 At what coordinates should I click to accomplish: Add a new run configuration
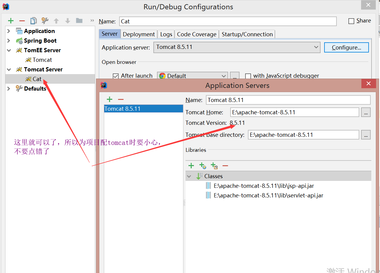[11, 20]
